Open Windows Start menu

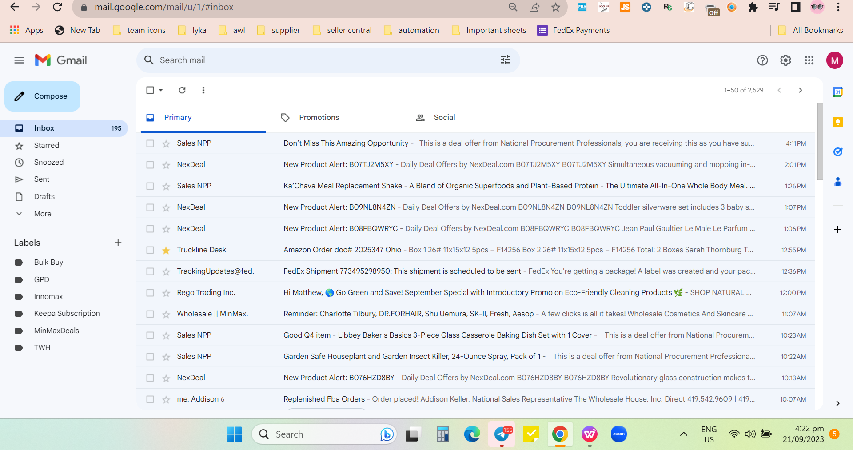[x=234, y=434]
